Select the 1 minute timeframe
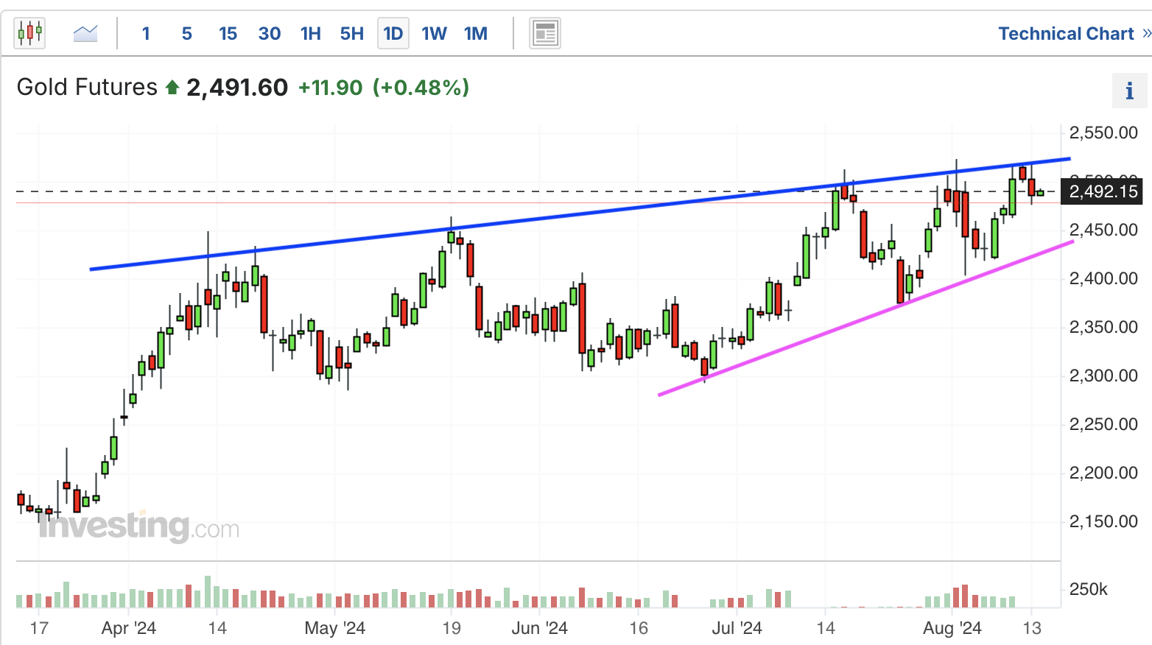1152x645 pixels. point(146,34)
